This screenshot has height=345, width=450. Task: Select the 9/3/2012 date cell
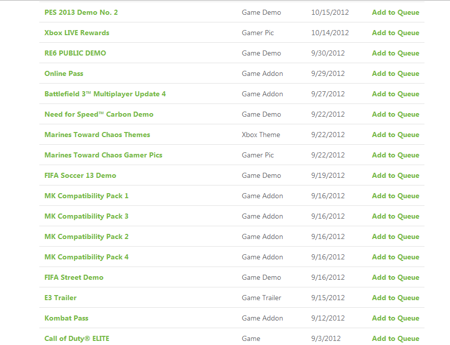point(326,338)
